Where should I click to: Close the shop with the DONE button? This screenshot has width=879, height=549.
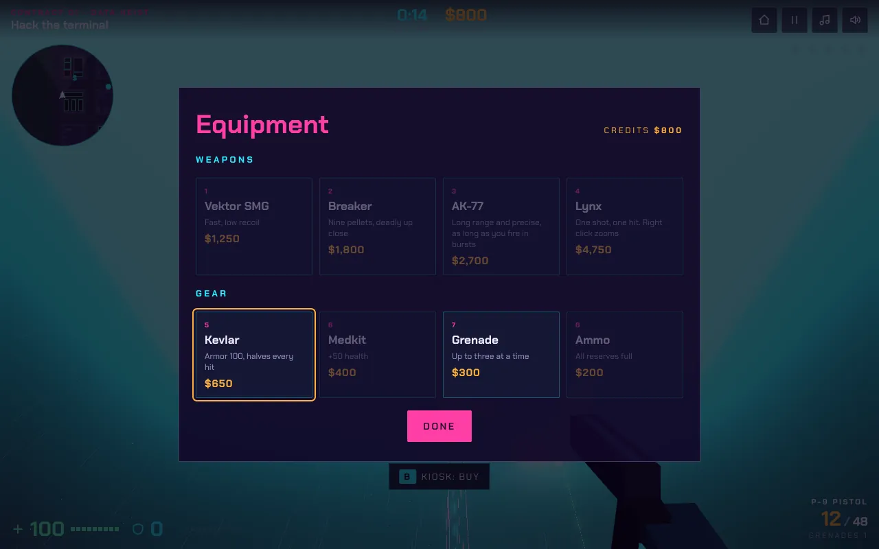click(439, 426)
